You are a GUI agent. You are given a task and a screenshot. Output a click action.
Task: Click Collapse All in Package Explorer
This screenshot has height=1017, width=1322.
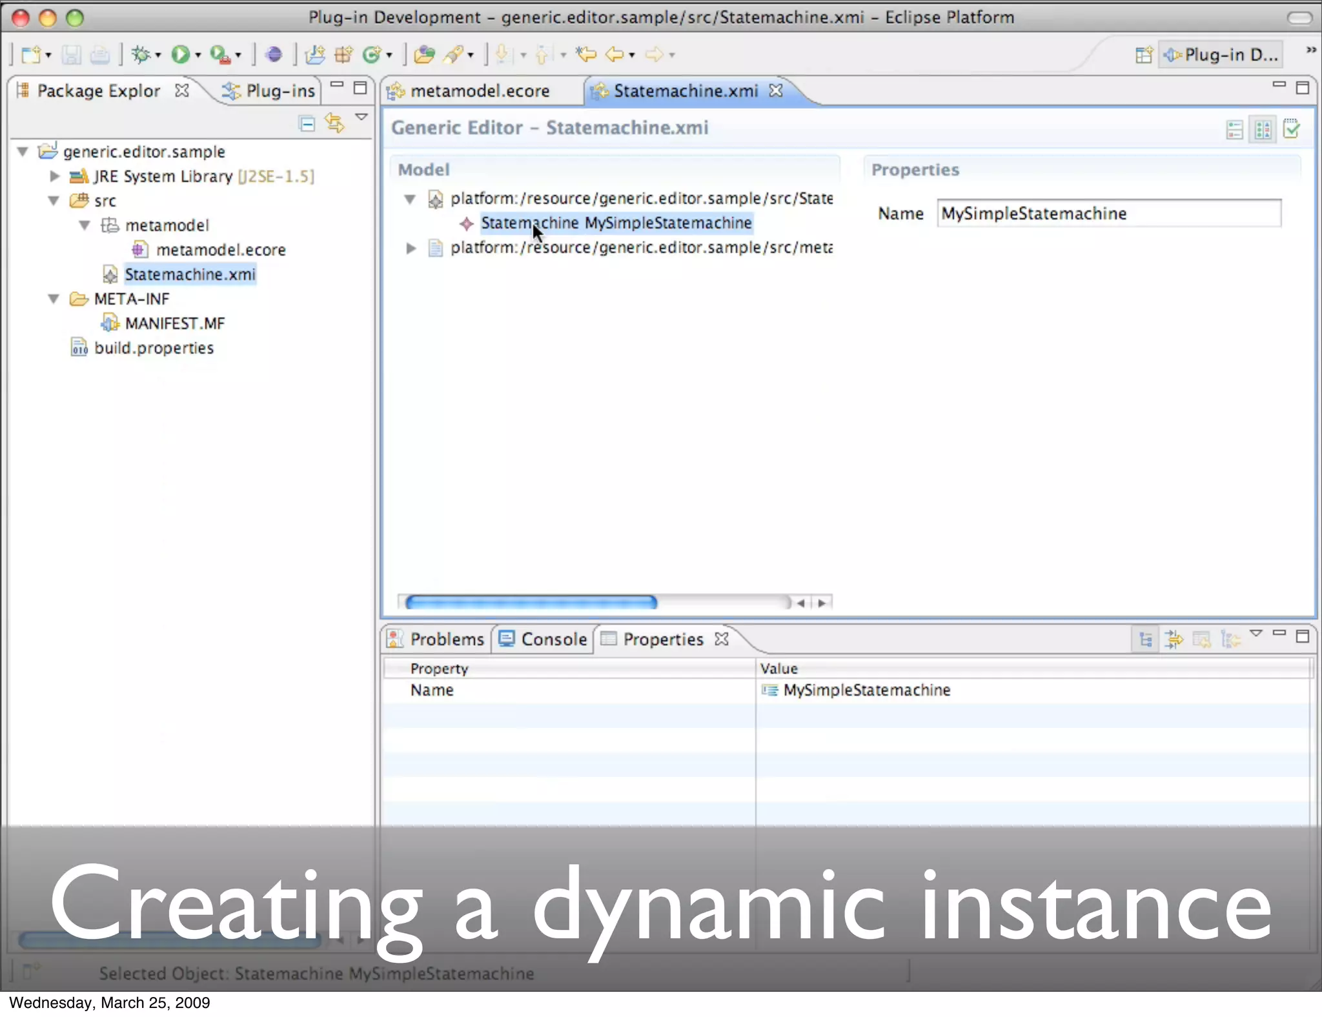coord(307,123)
